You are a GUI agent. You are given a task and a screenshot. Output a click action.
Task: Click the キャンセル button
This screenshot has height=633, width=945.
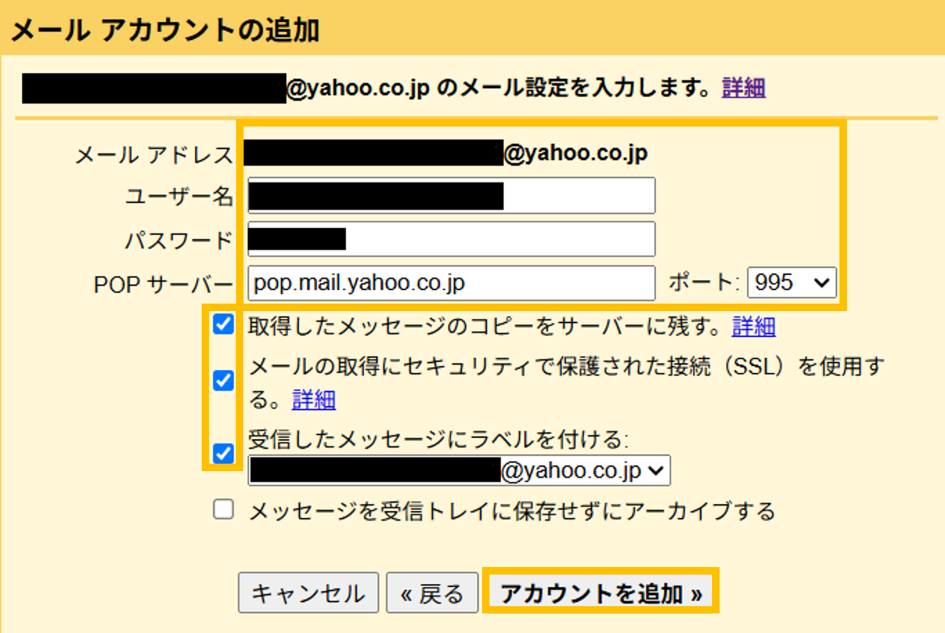pyautogui.click(x=308, y=593)
